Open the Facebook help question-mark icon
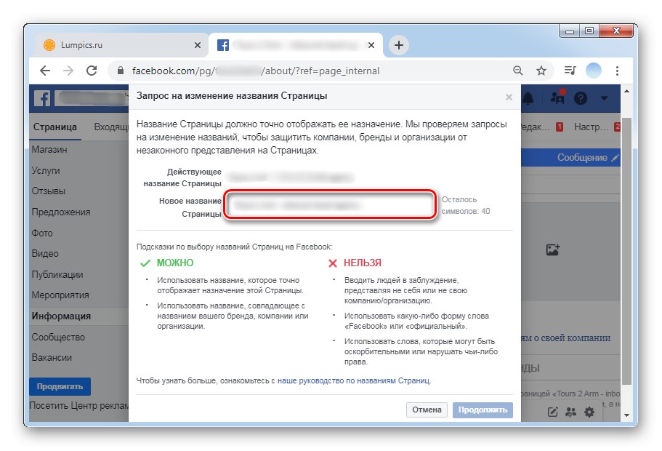The height and width of the screenshot is (451, 662). 581,98
